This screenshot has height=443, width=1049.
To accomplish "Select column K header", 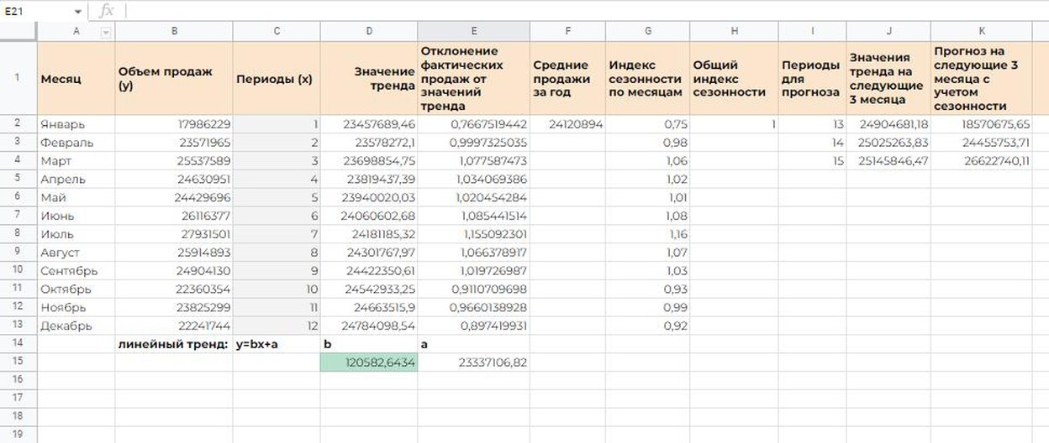I will tap(982, 31).
